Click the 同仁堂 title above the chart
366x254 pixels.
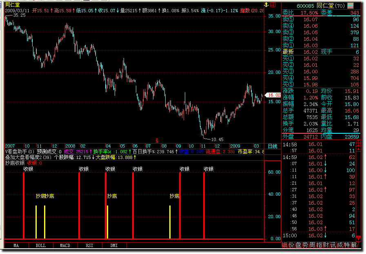[13, 4]
